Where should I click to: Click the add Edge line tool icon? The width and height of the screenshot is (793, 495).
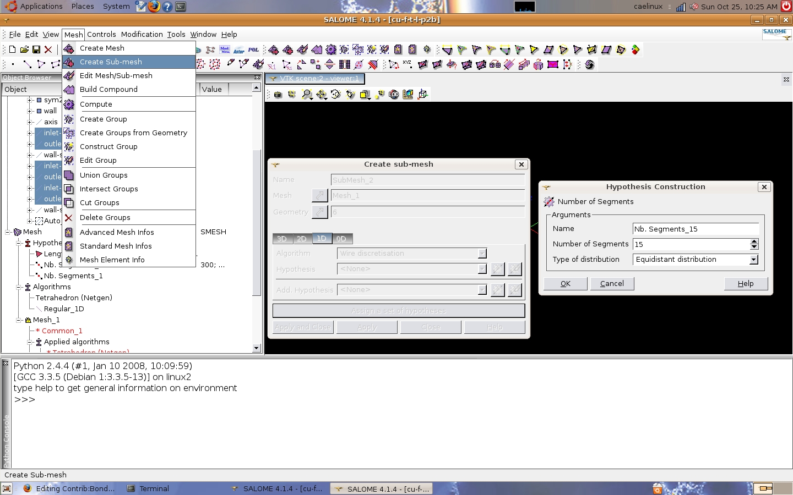point(27,64)
